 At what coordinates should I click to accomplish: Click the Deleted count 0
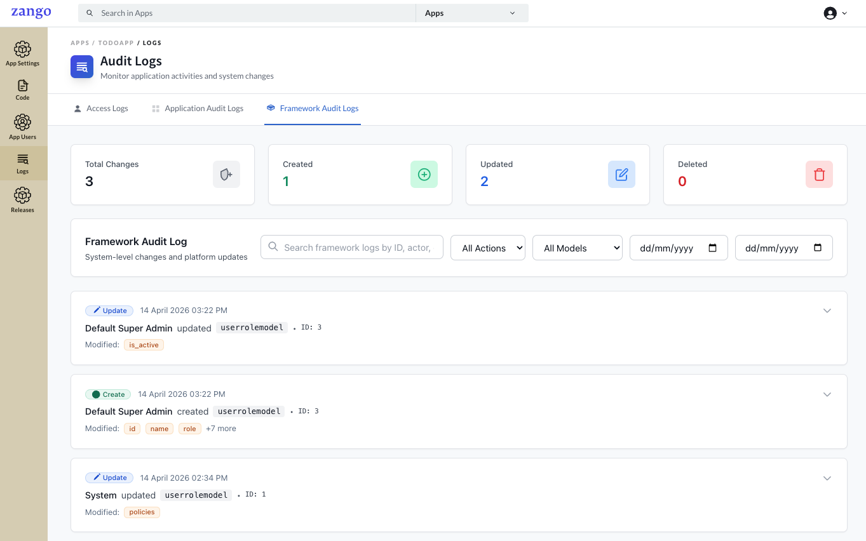(682, 182)
